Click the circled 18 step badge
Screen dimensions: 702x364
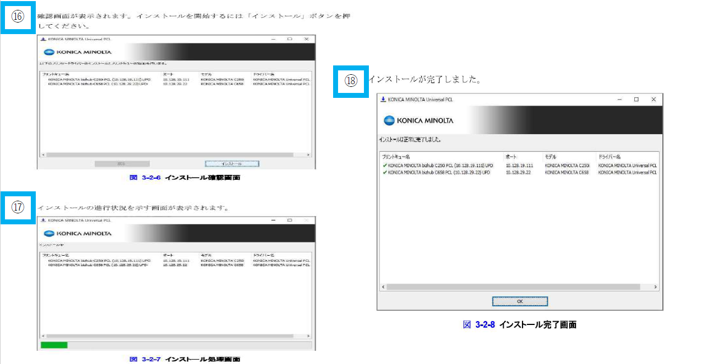[x=351, y=81]
